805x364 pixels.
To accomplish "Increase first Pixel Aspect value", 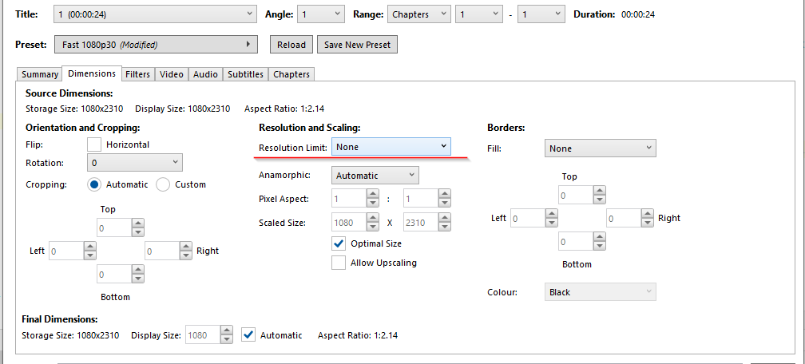I will [x=373, y=194].
